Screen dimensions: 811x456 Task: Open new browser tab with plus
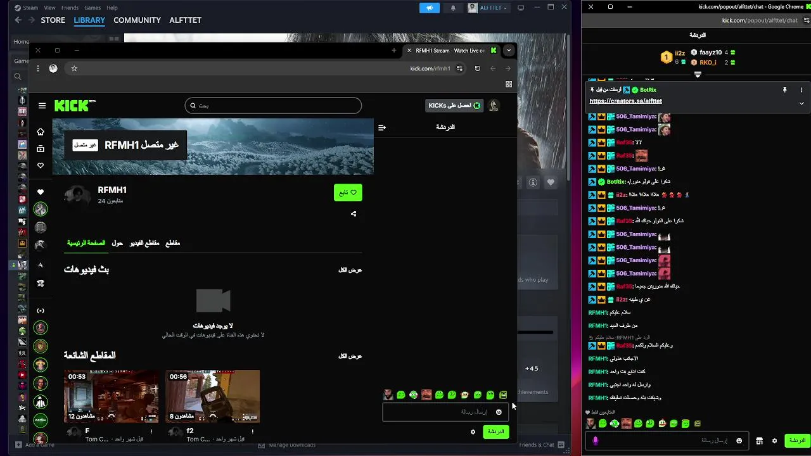point(394,51)
